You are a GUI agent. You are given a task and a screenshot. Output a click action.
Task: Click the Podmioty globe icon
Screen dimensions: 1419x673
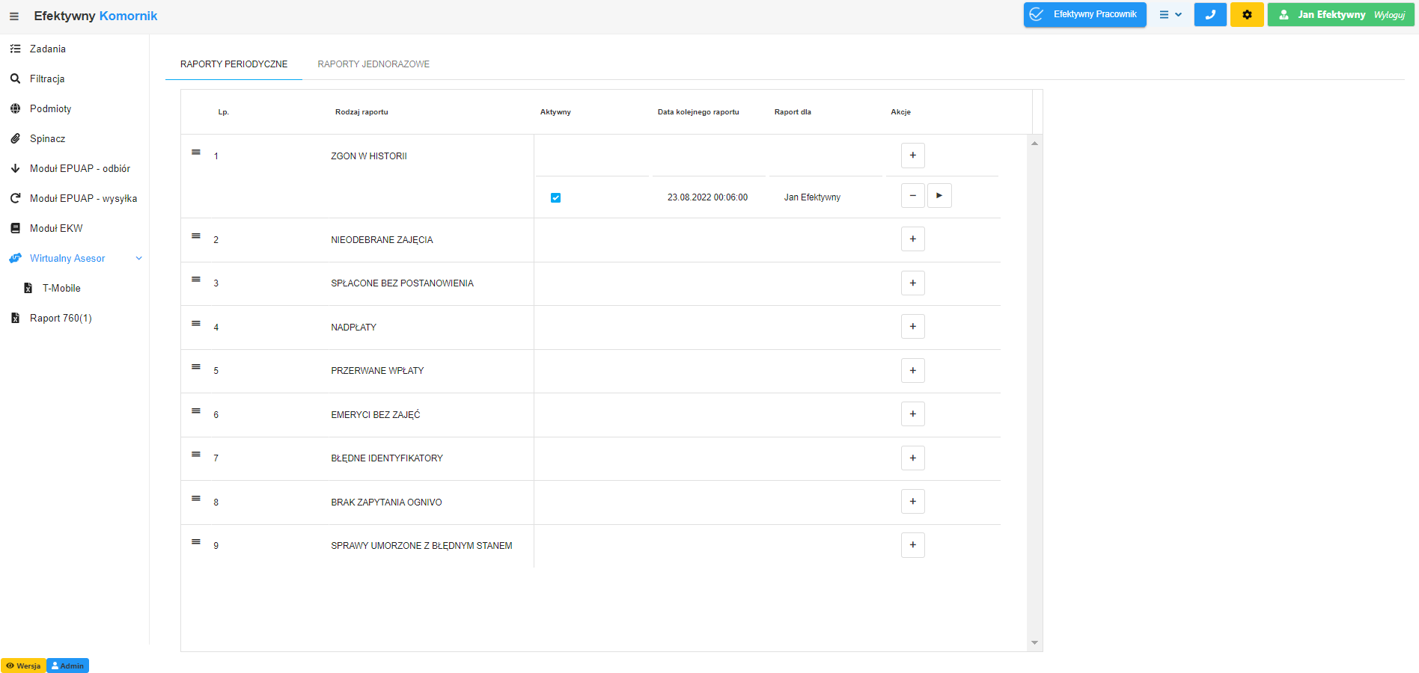pos(15,108)
